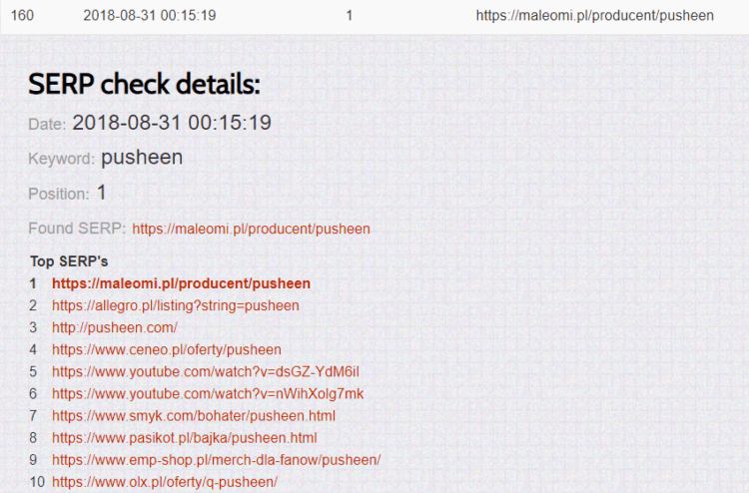Image resolution: width=749 pixels, height=493 pixels.
Task: Open the pasikot.pl bajka pusheen link
Action: [185, 438]
